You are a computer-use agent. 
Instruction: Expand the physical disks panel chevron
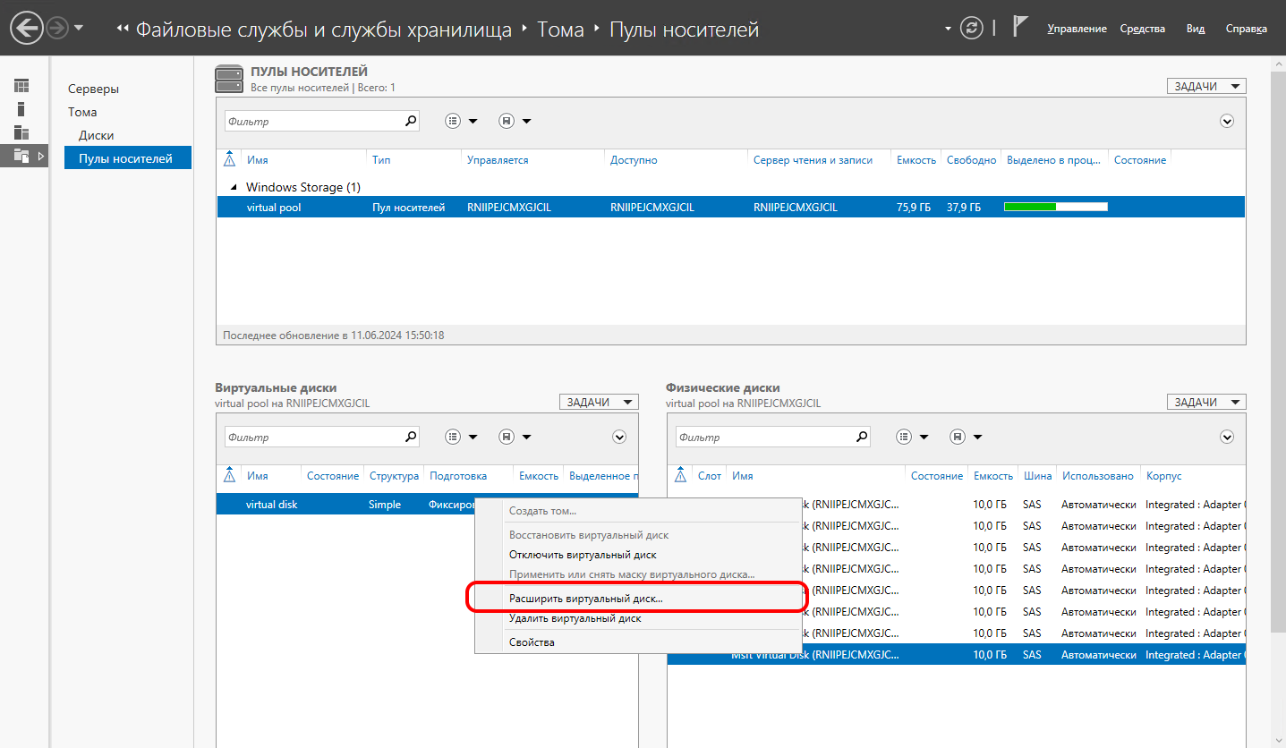[1227, 437]
